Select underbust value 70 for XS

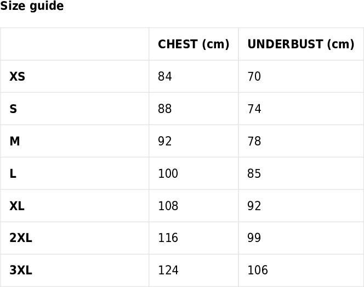click(254, 76)
